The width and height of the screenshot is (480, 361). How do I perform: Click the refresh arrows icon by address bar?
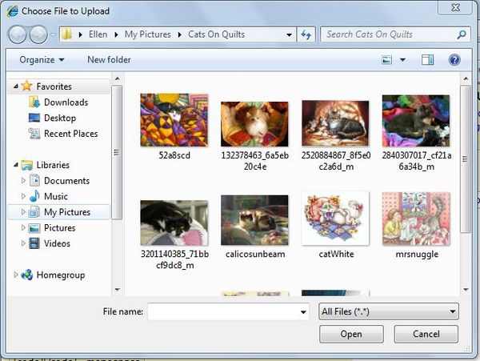[x=306, y=34]
